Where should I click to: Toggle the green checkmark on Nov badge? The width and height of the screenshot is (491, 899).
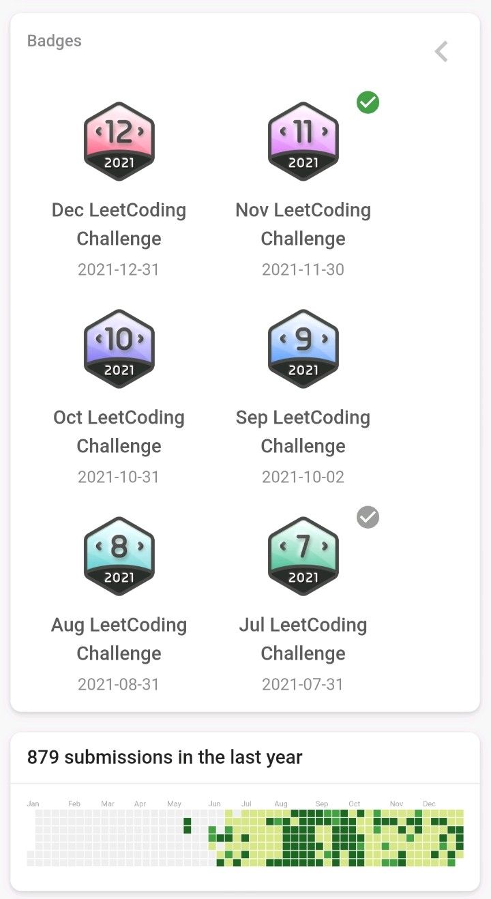368,102
